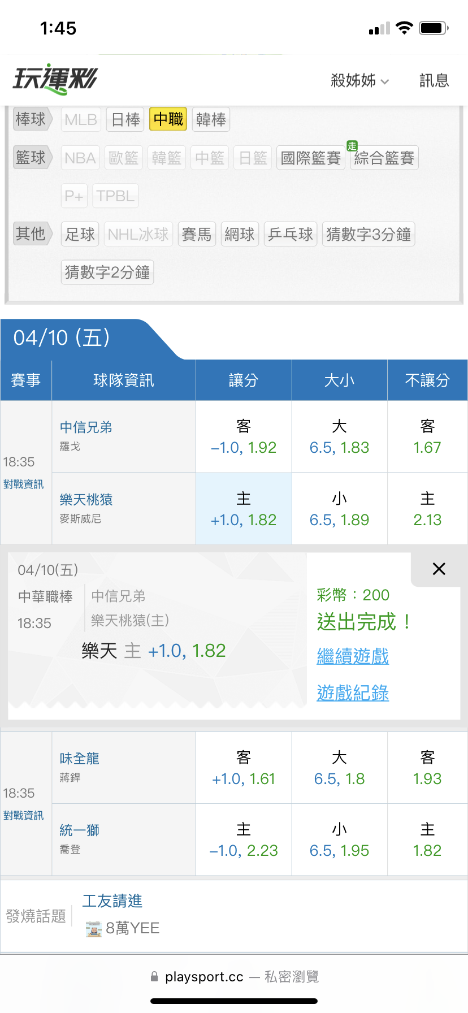This screenshot has width=468, height=1013.
Task: Click the 繼續遊戲 link
Action: coord(353,656)
